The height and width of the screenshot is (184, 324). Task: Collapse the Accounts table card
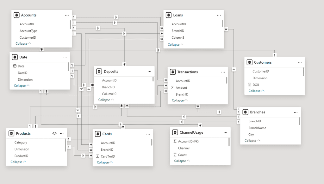click(23, 44)
